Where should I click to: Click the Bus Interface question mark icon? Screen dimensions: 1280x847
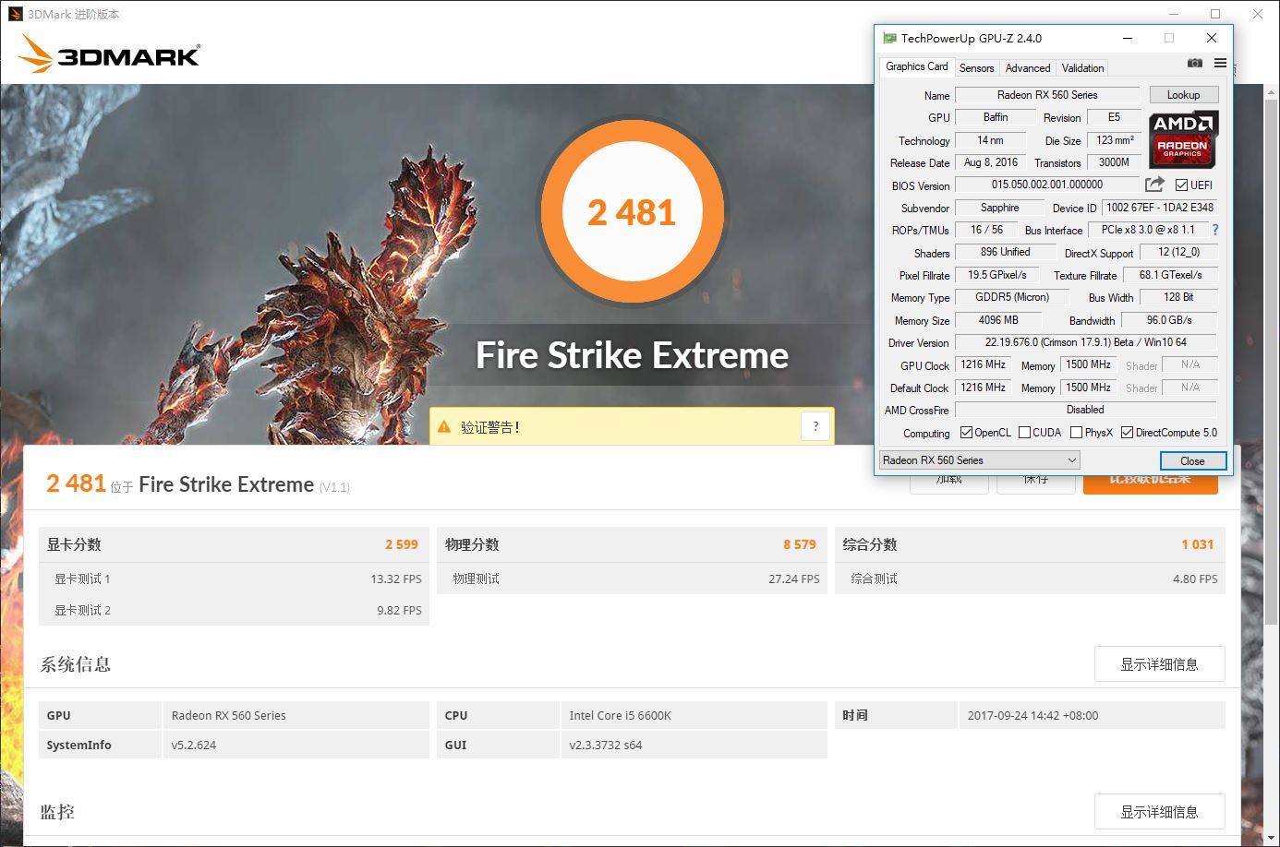point(1214,230)
